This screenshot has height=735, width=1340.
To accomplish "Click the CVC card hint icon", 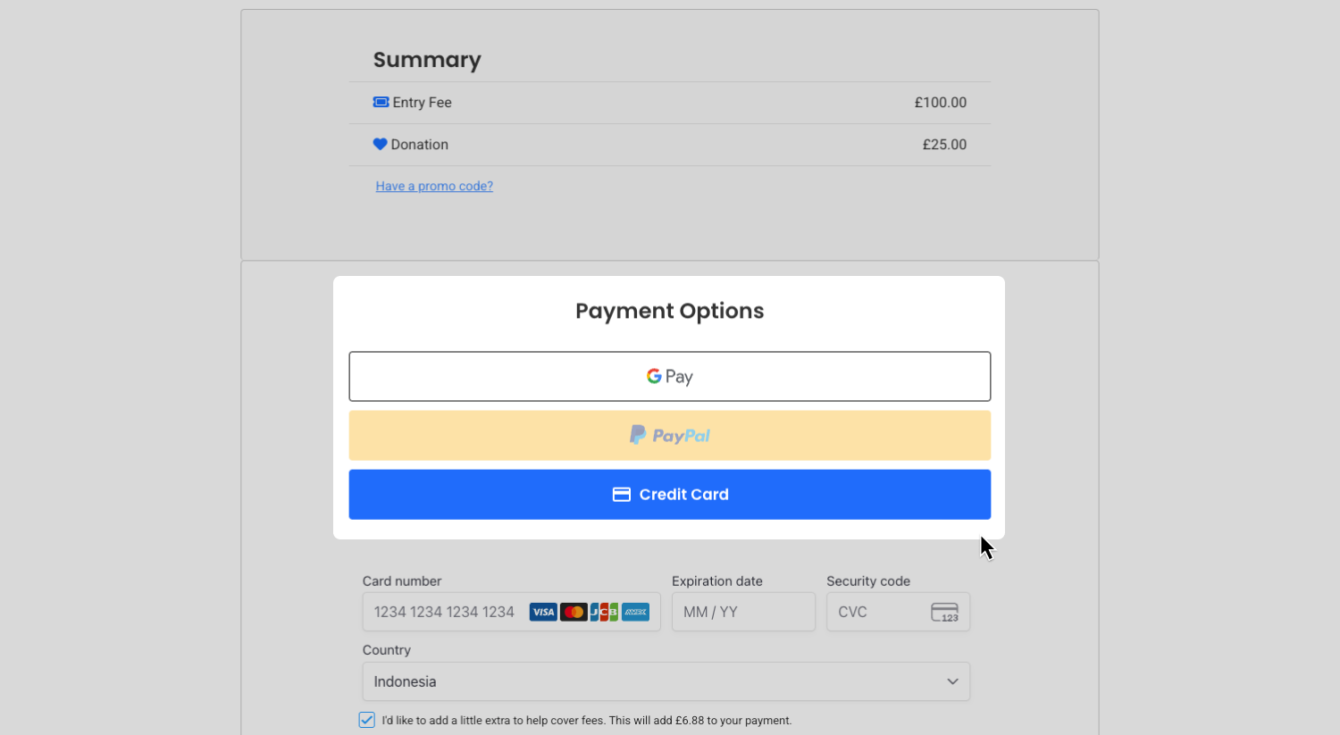I will pyautogui.click(x=944, y=612).
